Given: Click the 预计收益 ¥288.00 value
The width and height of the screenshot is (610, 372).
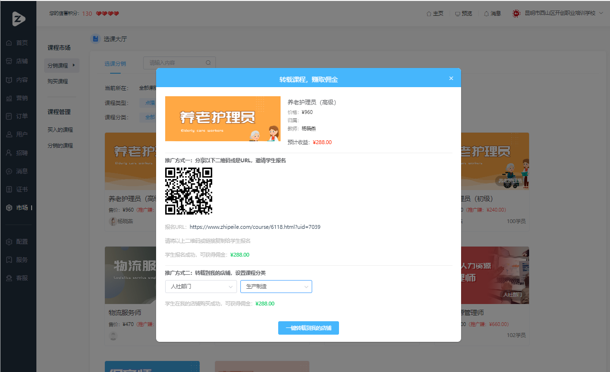Looking at the screenshot, I should point(322,142).
